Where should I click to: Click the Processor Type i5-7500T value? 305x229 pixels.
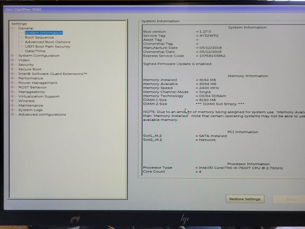[x=241, y=168]
